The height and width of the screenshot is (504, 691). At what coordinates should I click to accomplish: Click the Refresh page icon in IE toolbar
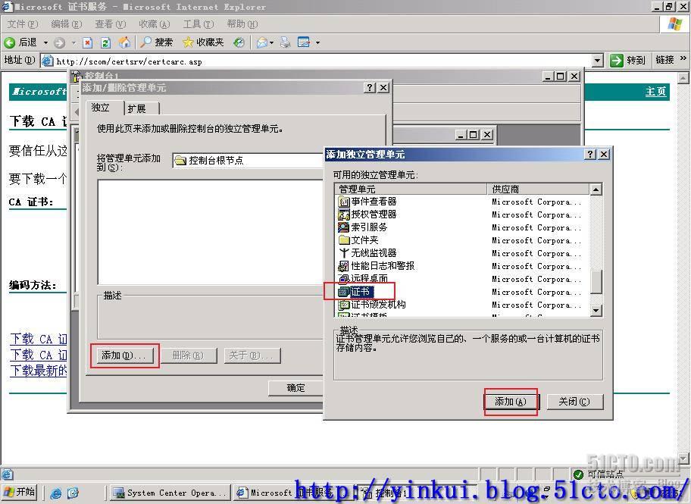point(106,42)
